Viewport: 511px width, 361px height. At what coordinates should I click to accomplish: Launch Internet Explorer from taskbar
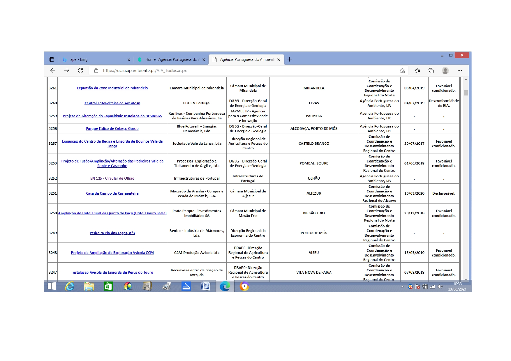[x=69, y=286]
